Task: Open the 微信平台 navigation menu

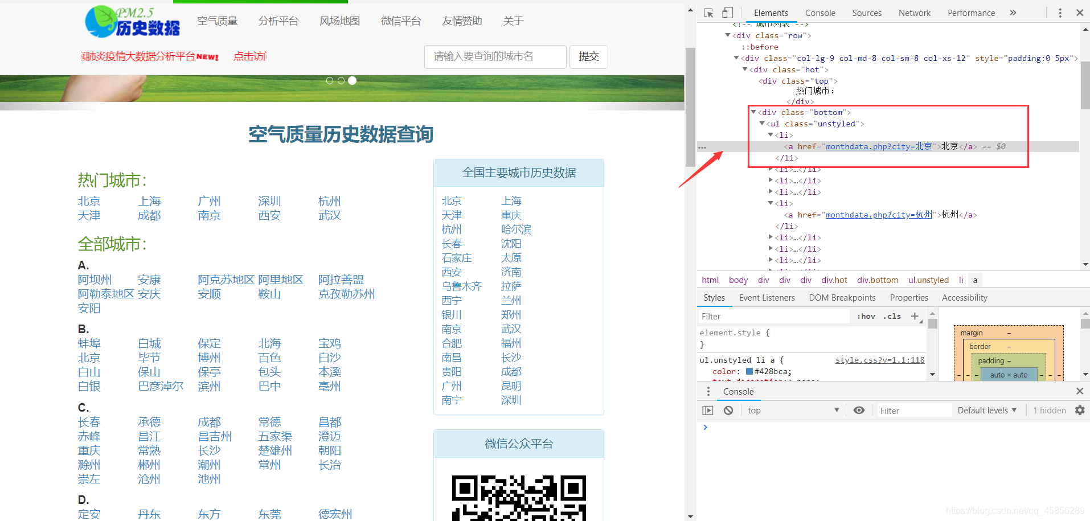Action: pyautogui.click(x=401, y=21)
